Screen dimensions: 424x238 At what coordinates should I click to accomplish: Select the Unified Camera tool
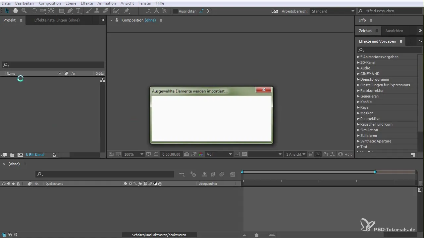[x=43, y=11]
